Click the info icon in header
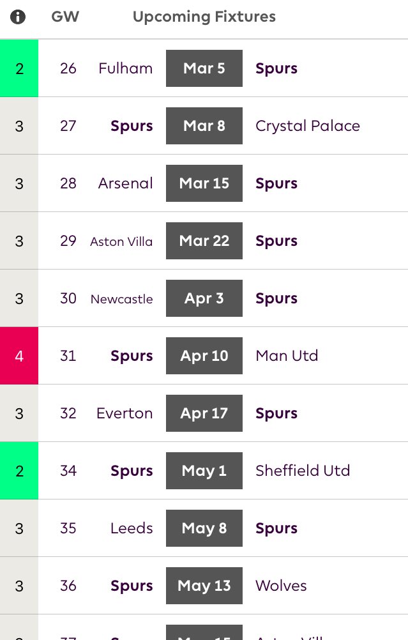This screenshot has width=408, height=640. tap(17, 17)
